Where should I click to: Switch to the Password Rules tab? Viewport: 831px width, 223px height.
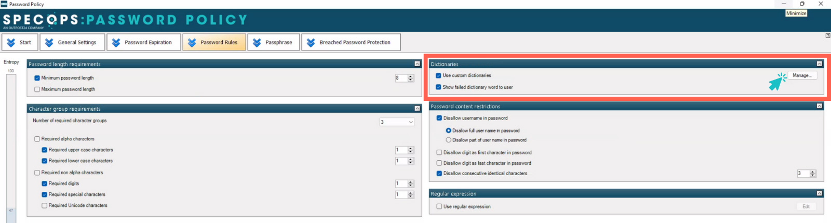point(214,43)
